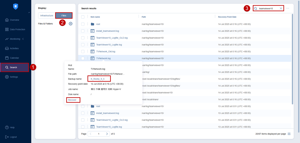This screenshot has height=143, width=300.
Task: Check the TVNetwork.log row
Action: (83, 58)
